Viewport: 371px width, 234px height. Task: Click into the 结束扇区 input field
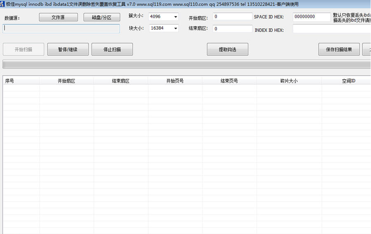233,29
